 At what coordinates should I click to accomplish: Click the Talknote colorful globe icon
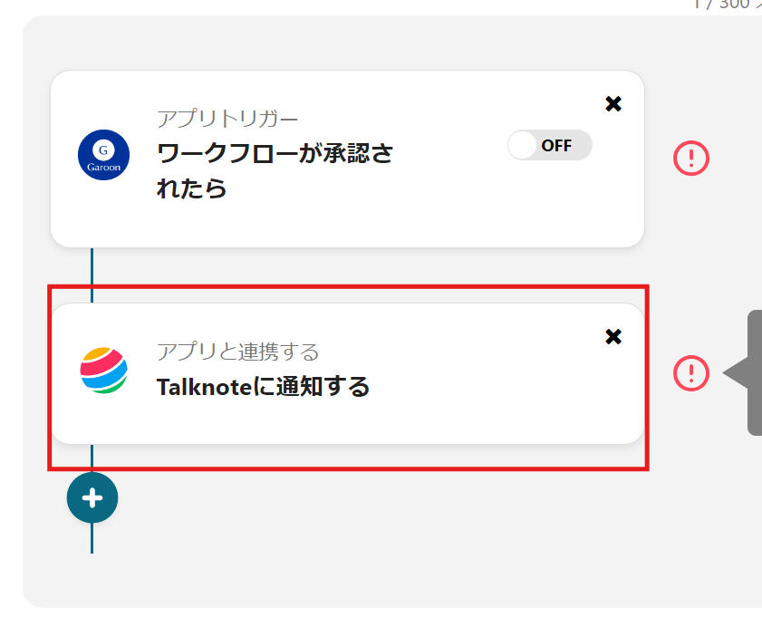point(103,371)
